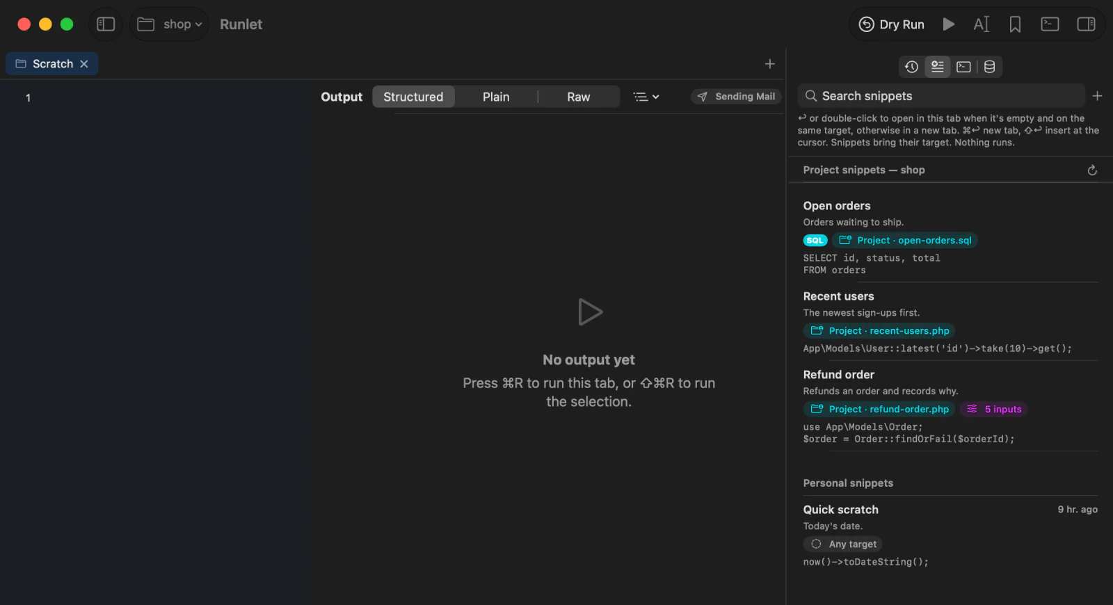Click the large play icon in output area
1113x605 pixels.
(x=590, y=312)
